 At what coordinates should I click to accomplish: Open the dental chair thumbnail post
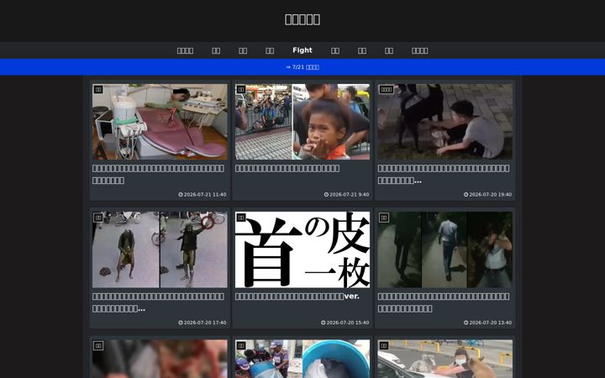[x=160, y=122]
